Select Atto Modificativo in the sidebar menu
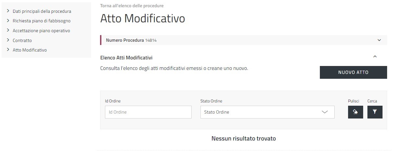The image size is (394, 151). pyautogui.click(x=30, y=50)
